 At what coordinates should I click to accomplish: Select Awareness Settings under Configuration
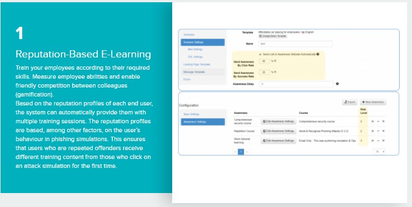point(202,122)
